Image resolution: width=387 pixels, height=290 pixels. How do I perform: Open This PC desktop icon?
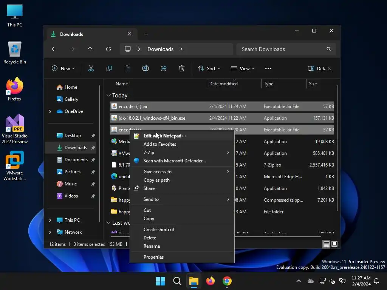pos(15,15)
